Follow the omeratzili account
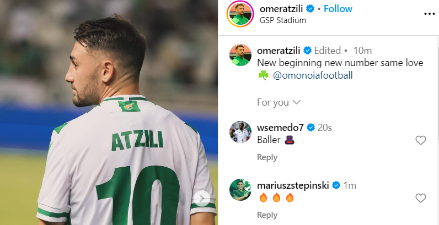The width and height of the screenshot is (439, 225). [338, 9]
